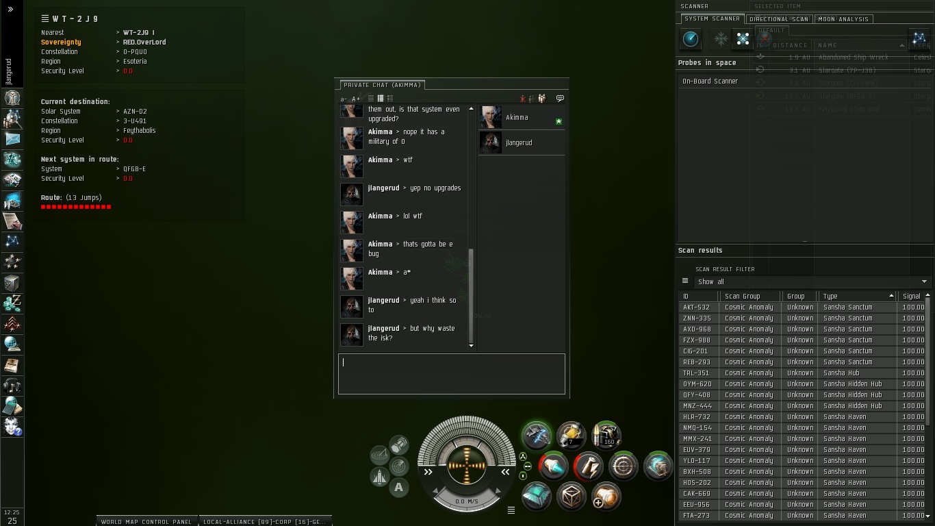The height and width of the screenshot is (526, 935).
Task: Open the World Map Control Panel tab
Action: click(x=146, y=521)
